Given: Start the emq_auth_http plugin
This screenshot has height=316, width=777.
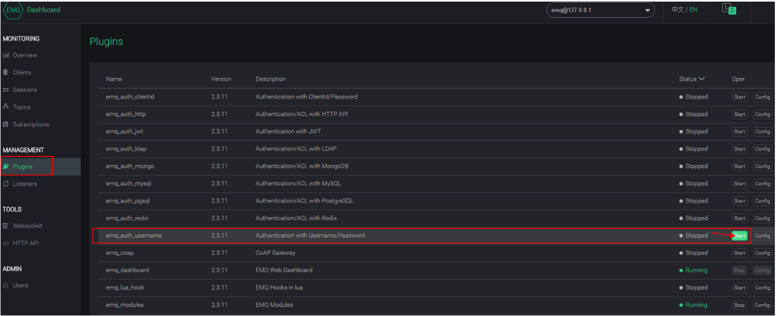Looking at the screenshot, I should (x=739, y=114).
